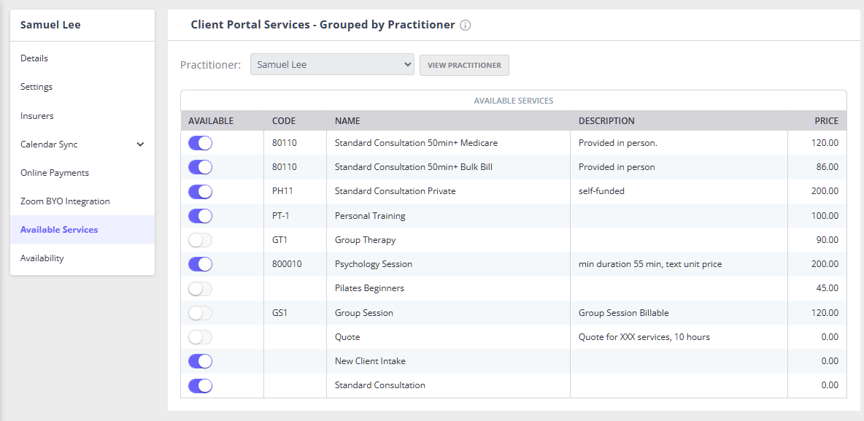Switch off the Psychology Session toggle
This screenshot has height=421, width=864.
200,264
